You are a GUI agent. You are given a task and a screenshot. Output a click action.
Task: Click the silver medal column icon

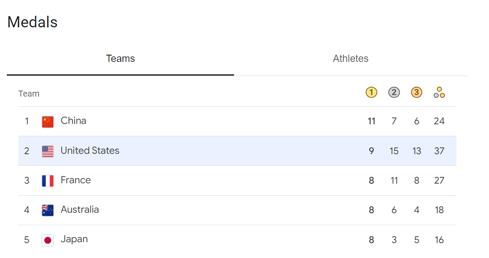click(394, 92)
